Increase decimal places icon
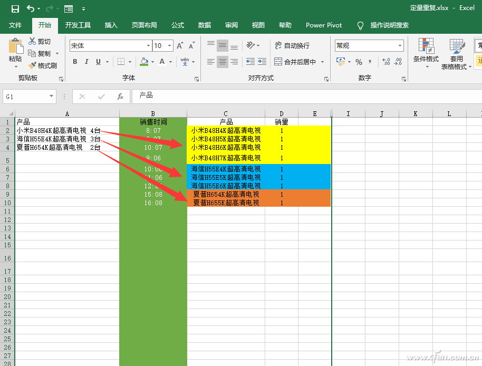482x366 pixels. pos(387,62)
